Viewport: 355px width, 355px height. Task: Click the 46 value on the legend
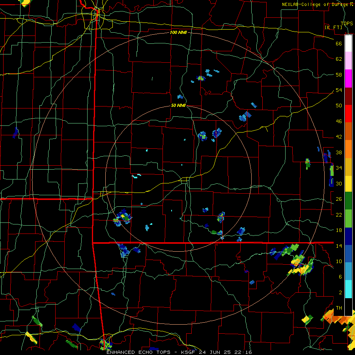tap(339, 121)
